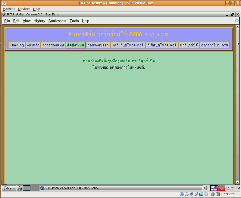Click VirtualBox shared folders status icon

(201, 194)
